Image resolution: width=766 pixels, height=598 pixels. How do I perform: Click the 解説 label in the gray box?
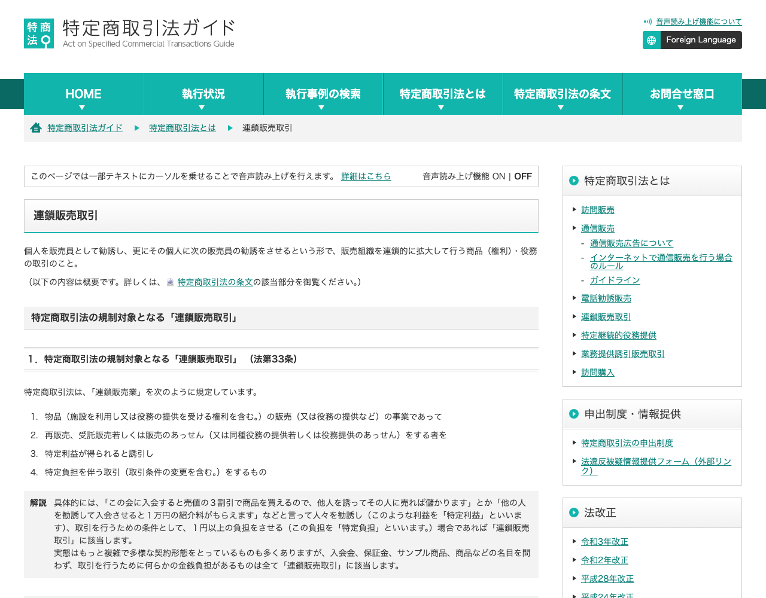pyautogui.click(x=38, y=503)
